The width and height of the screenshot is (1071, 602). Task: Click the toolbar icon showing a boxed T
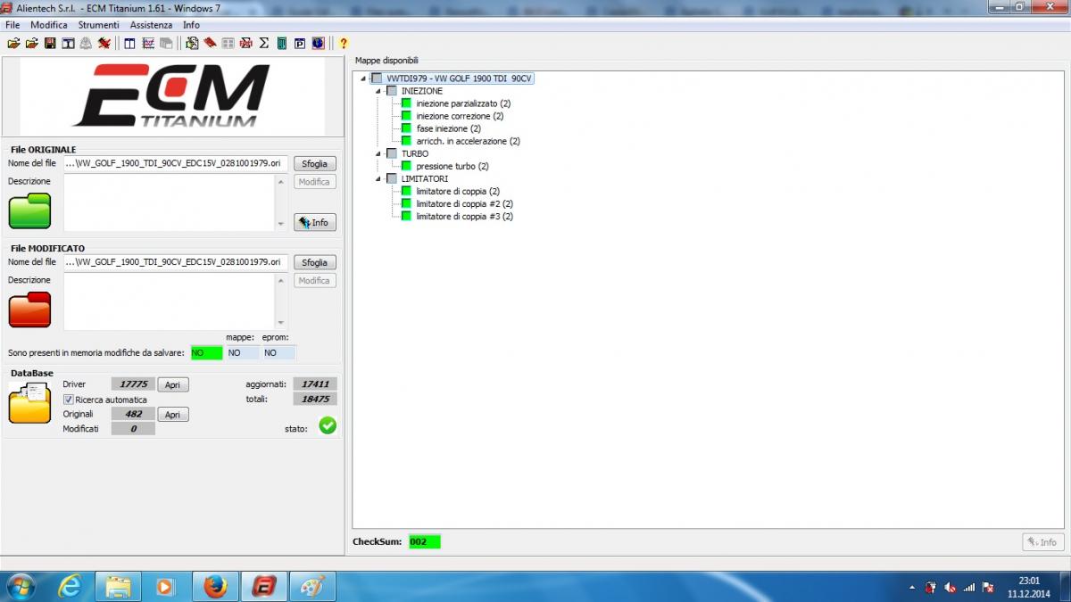[x=68, y=43]
